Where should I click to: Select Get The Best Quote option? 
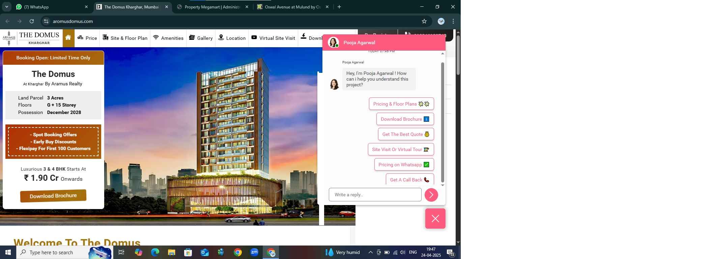(406, 134)
